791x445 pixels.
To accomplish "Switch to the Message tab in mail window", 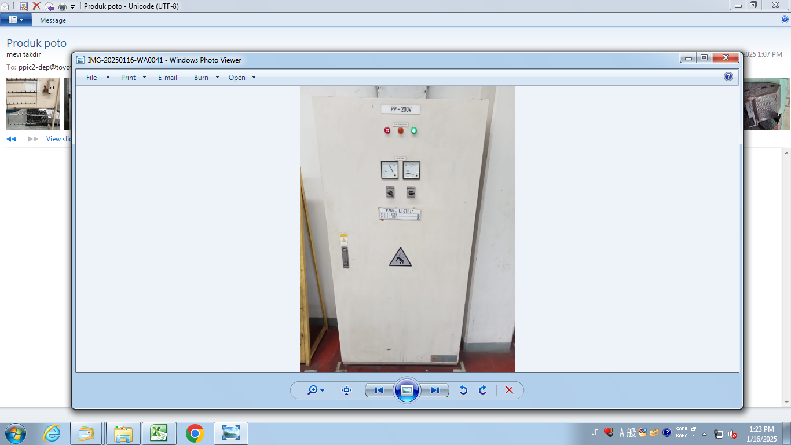I will 53,20.
